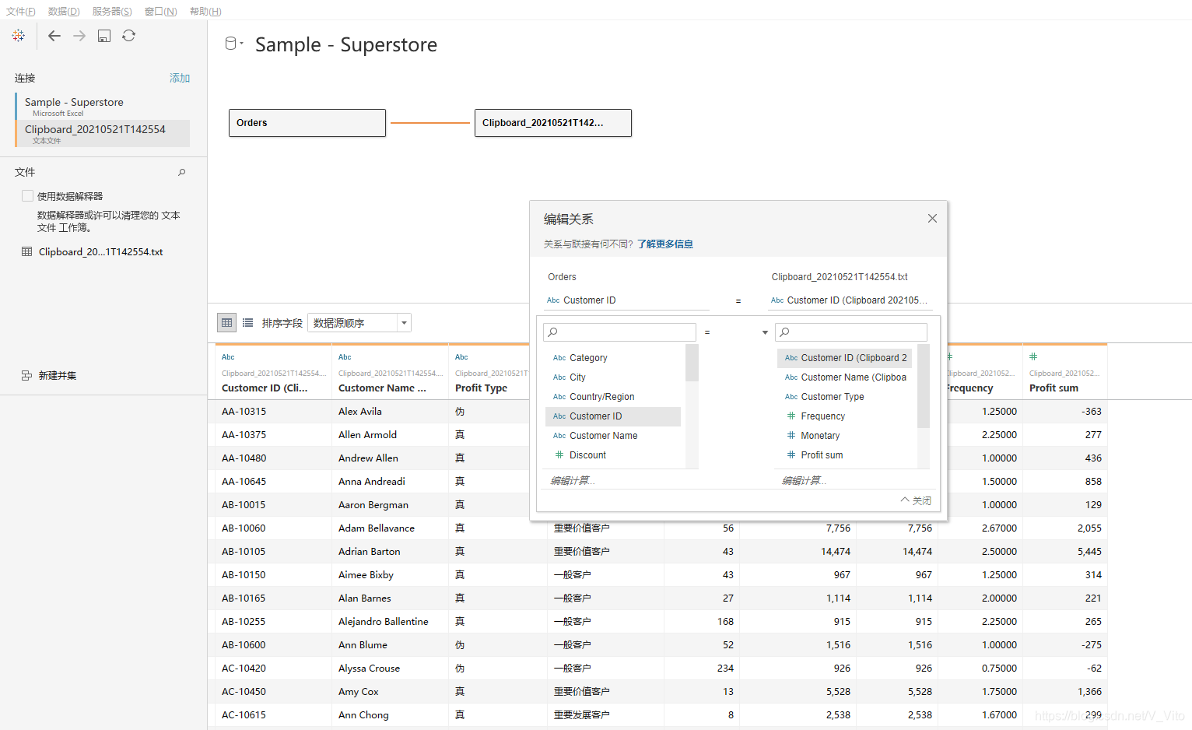Open the 文件(F) menu
The height and width of the screenshot is (730, 1192).
coord(21,11)
